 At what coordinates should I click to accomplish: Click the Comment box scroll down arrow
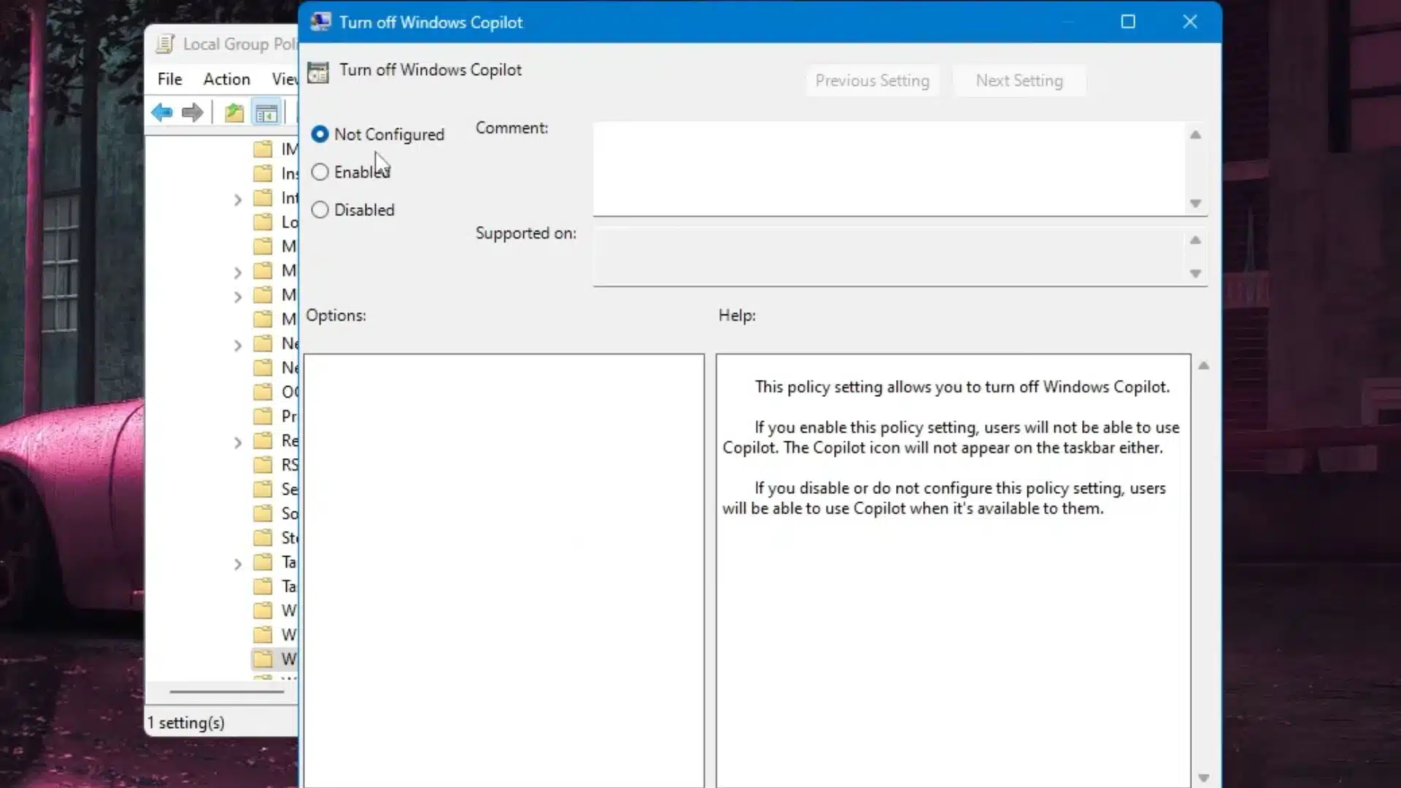click(1195, 203)
